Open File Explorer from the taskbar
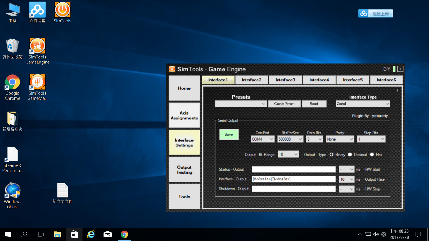This screenshot has width=429, height=241. [x=57, y=234]
